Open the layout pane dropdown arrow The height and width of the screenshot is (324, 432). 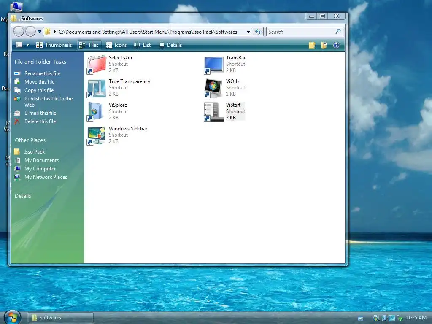pyautogui.click(x=27, y=45)
